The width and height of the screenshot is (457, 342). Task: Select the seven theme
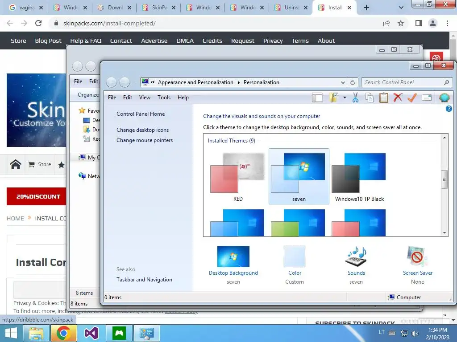(x=299, y=176)
